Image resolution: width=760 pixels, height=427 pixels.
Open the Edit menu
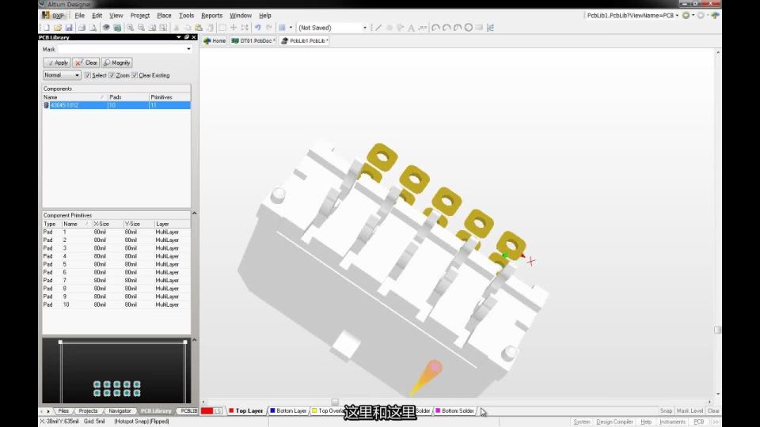[97, 16]
